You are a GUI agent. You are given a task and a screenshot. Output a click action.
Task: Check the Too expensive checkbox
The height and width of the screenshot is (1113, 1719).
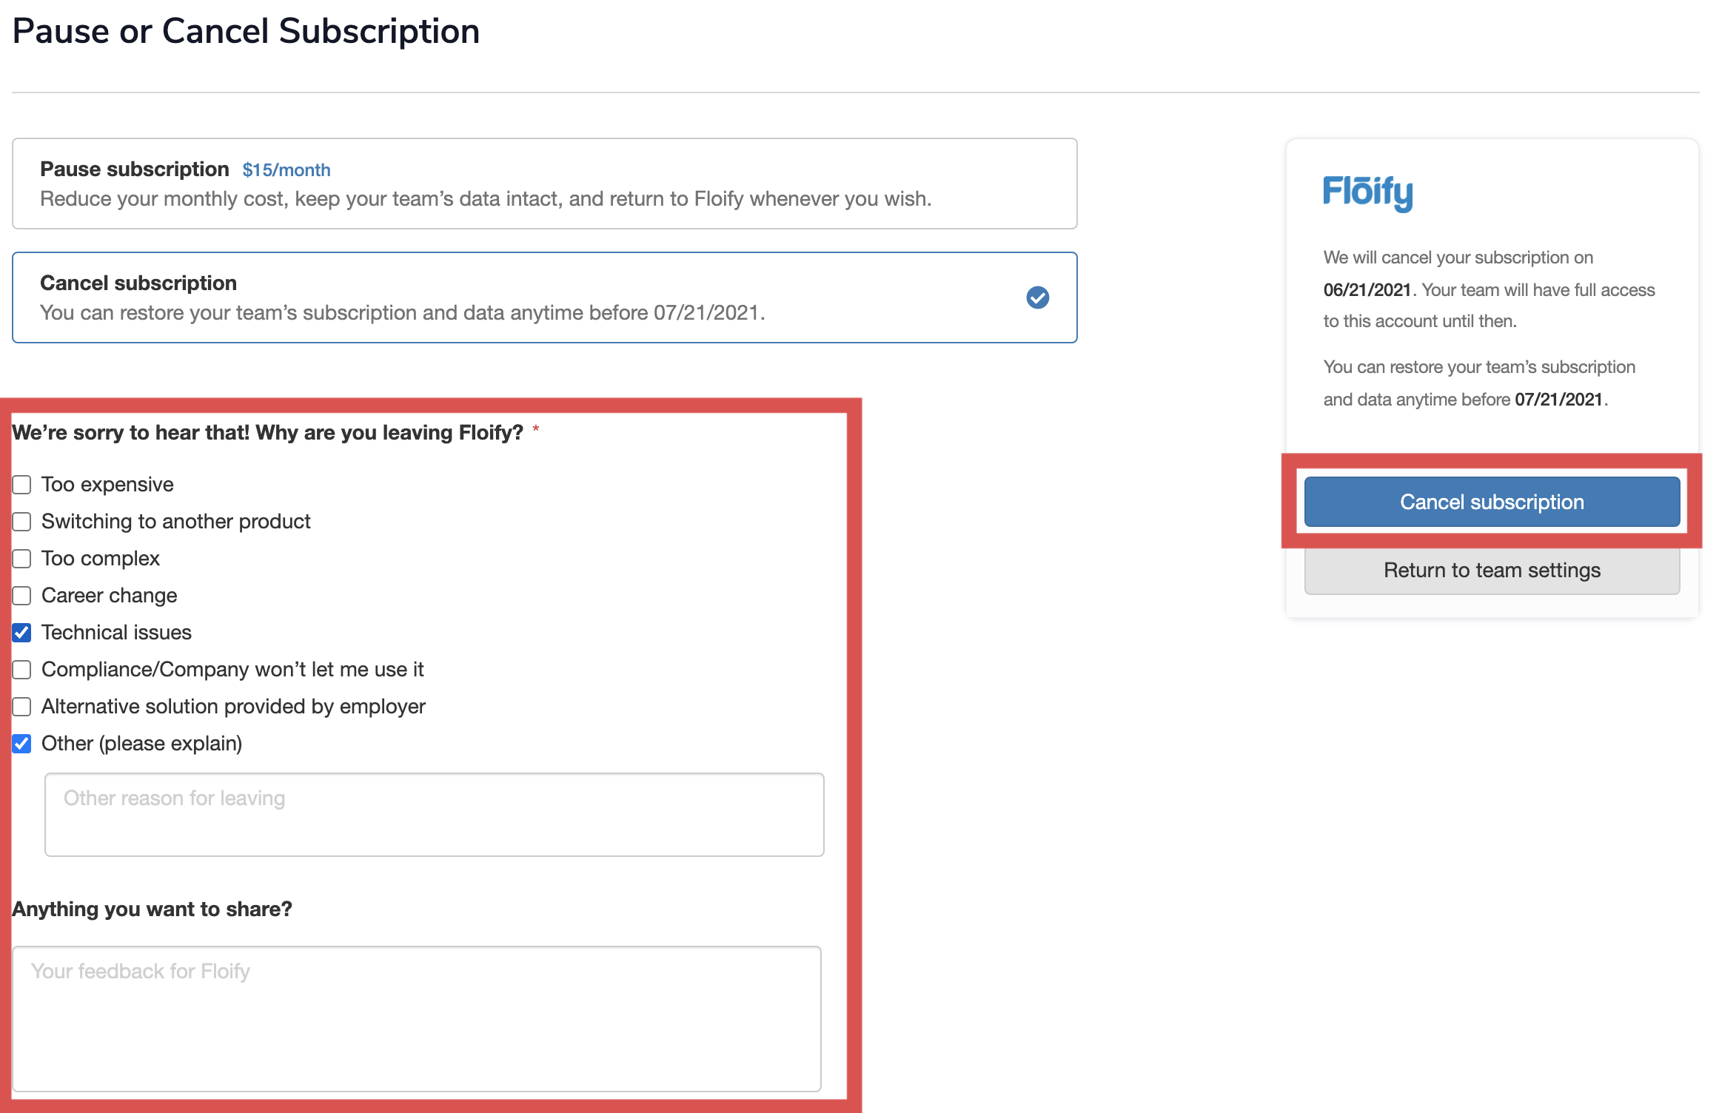pyautogui.click(x=22, y=485)
